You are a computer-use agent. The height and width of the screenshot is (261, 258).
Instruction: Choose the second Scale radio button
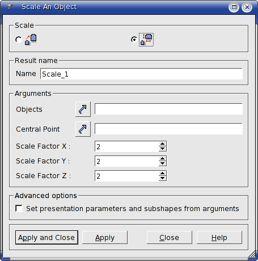[134, 40]
